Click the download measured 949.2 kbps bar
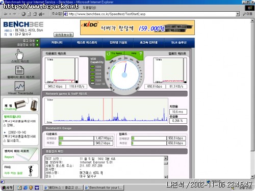This screenshot has width=255, height=191. point(76,143)
